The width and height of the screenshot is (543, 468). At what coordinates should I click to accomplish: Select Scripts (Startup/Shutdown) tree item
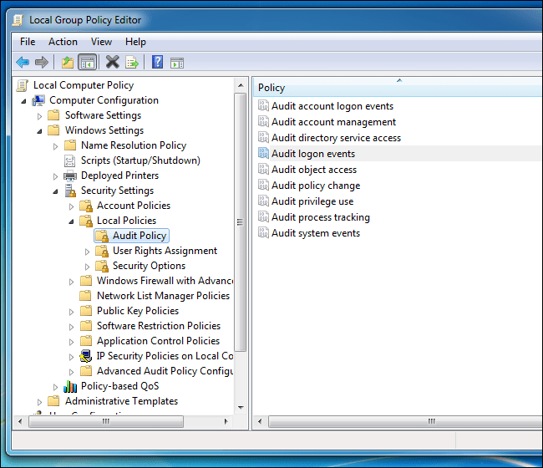140,160
